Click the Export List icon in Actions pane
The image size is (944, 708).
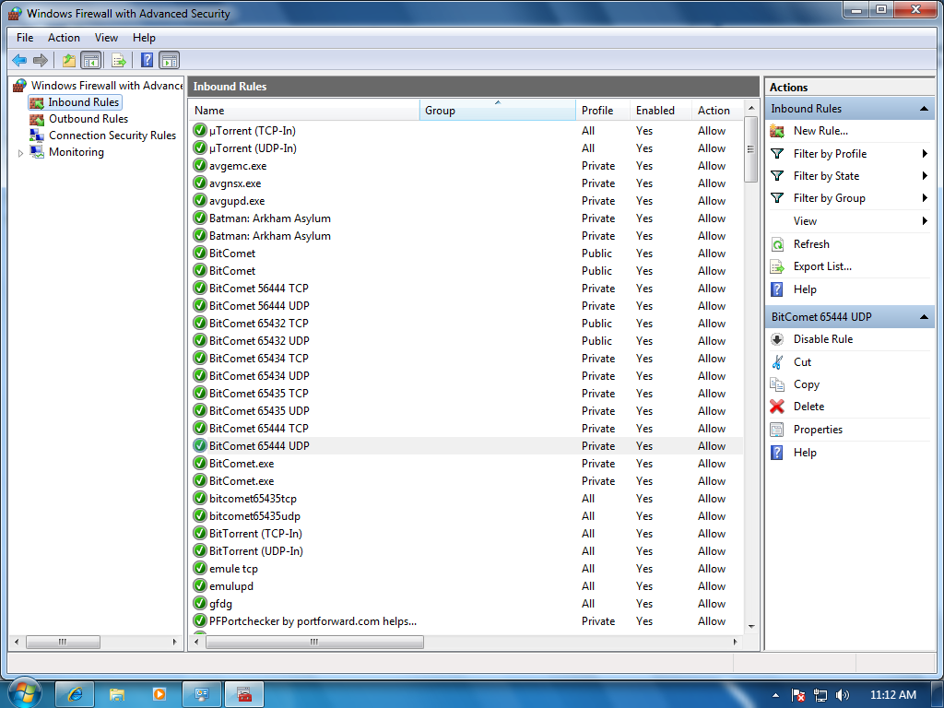(x=777, y=266)
